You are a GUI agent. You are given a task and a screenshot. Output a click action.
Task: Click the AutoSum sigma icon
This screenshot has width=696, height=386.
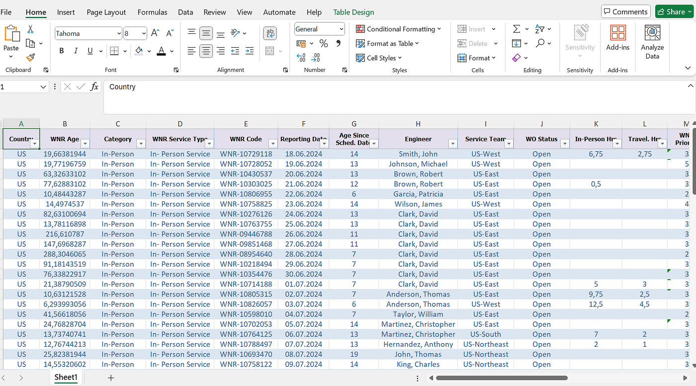pos(517,29)
